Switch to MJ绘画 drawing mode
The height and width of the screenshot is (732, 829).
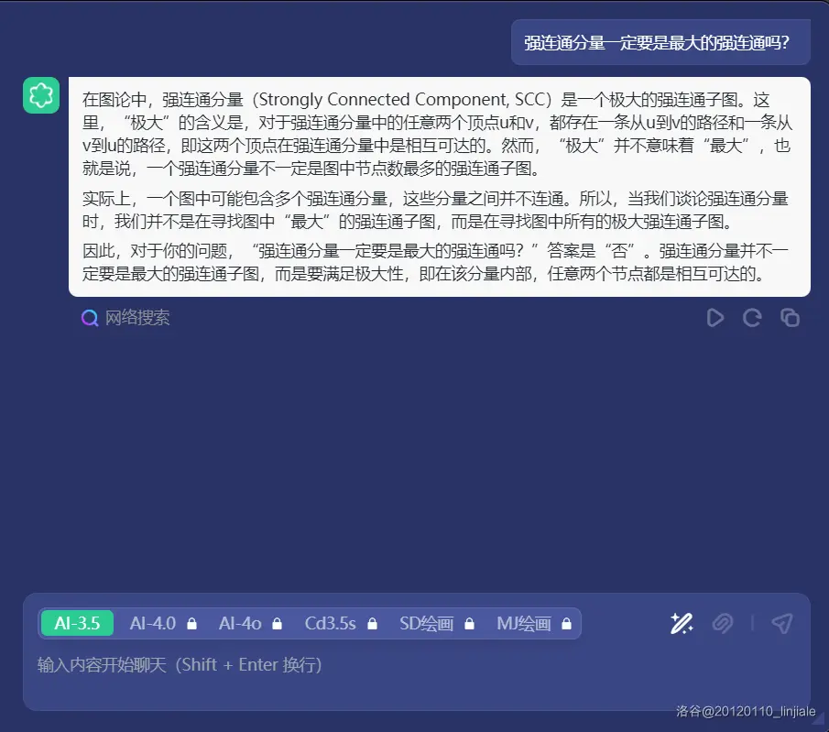click(x=533, y=624)
